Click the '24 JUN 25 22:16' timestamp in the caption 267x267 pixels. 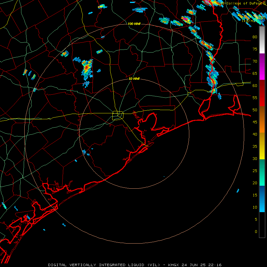[x=201, y=265]
